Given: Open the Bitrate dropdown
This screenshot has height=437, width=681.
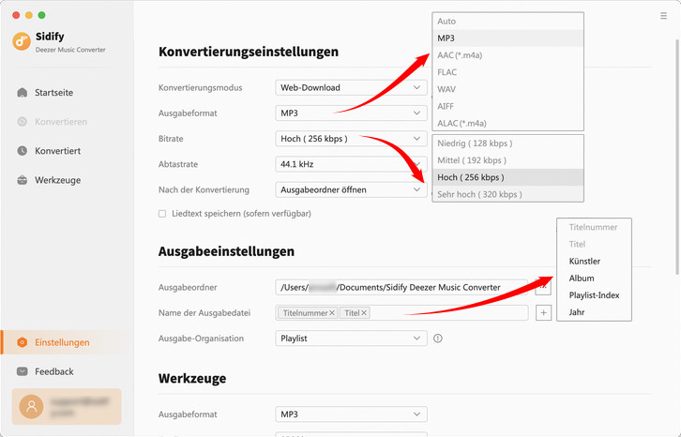Looking at the screenshot, I should tap(351, 139).
